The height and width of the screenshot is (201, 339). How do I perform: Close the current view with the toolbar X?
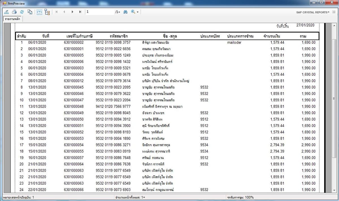(x=334, y=12)
